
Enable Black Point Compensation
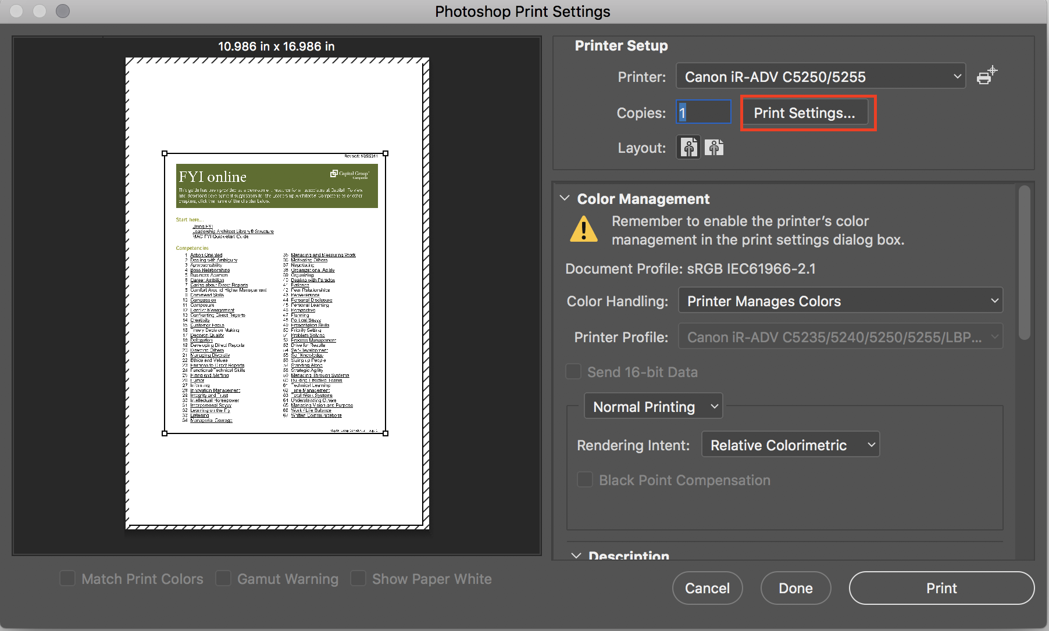point(585,480)
